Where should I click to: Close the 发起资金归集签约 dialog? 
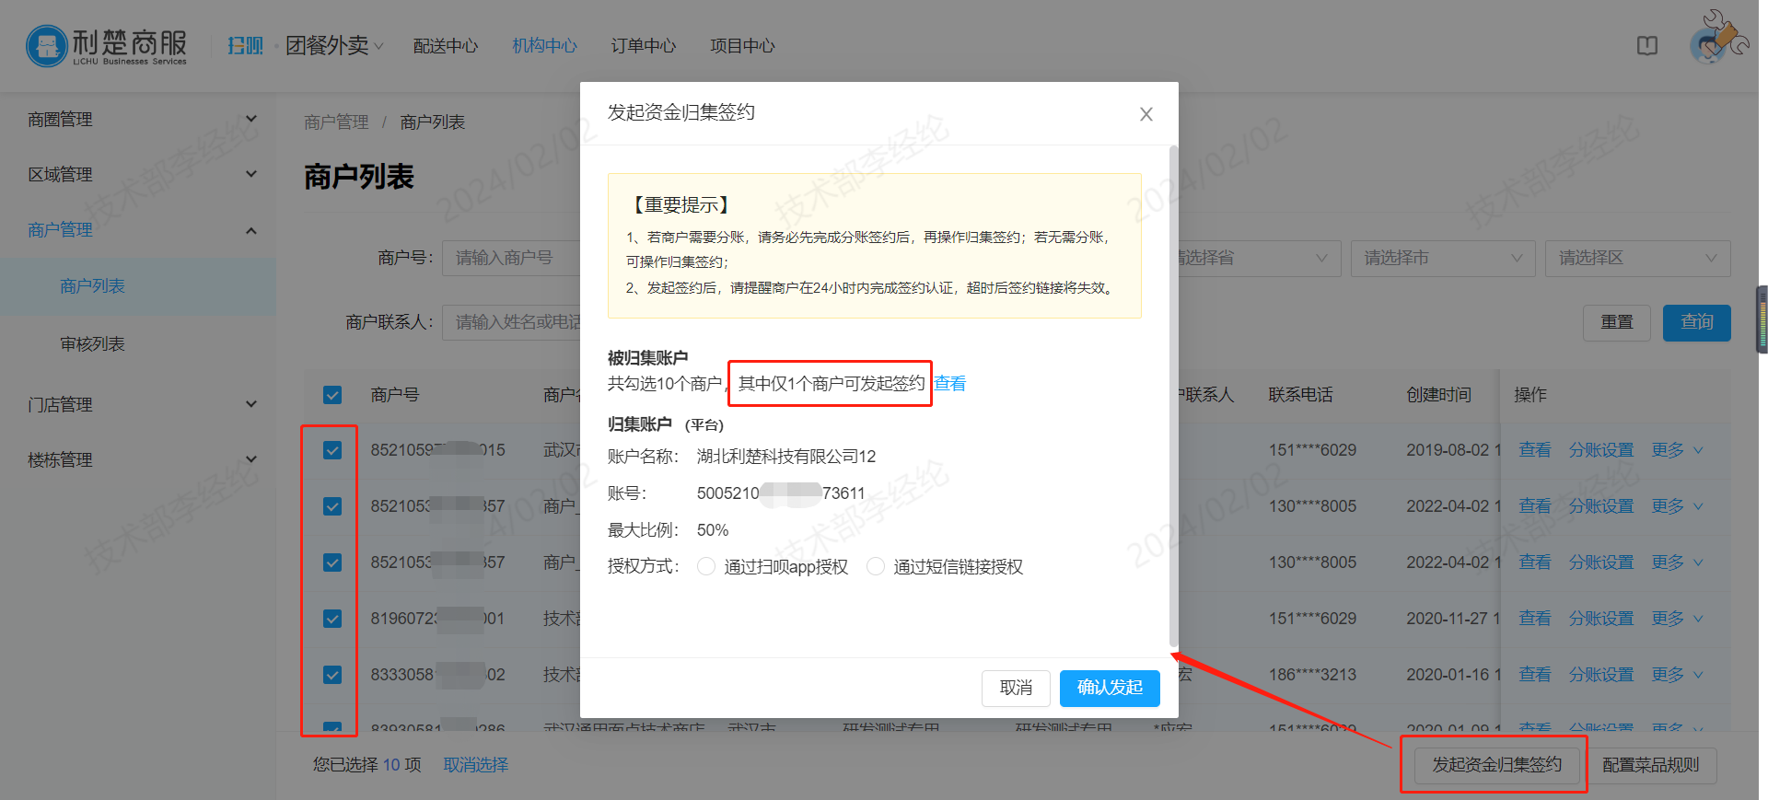coord(1146,114)
